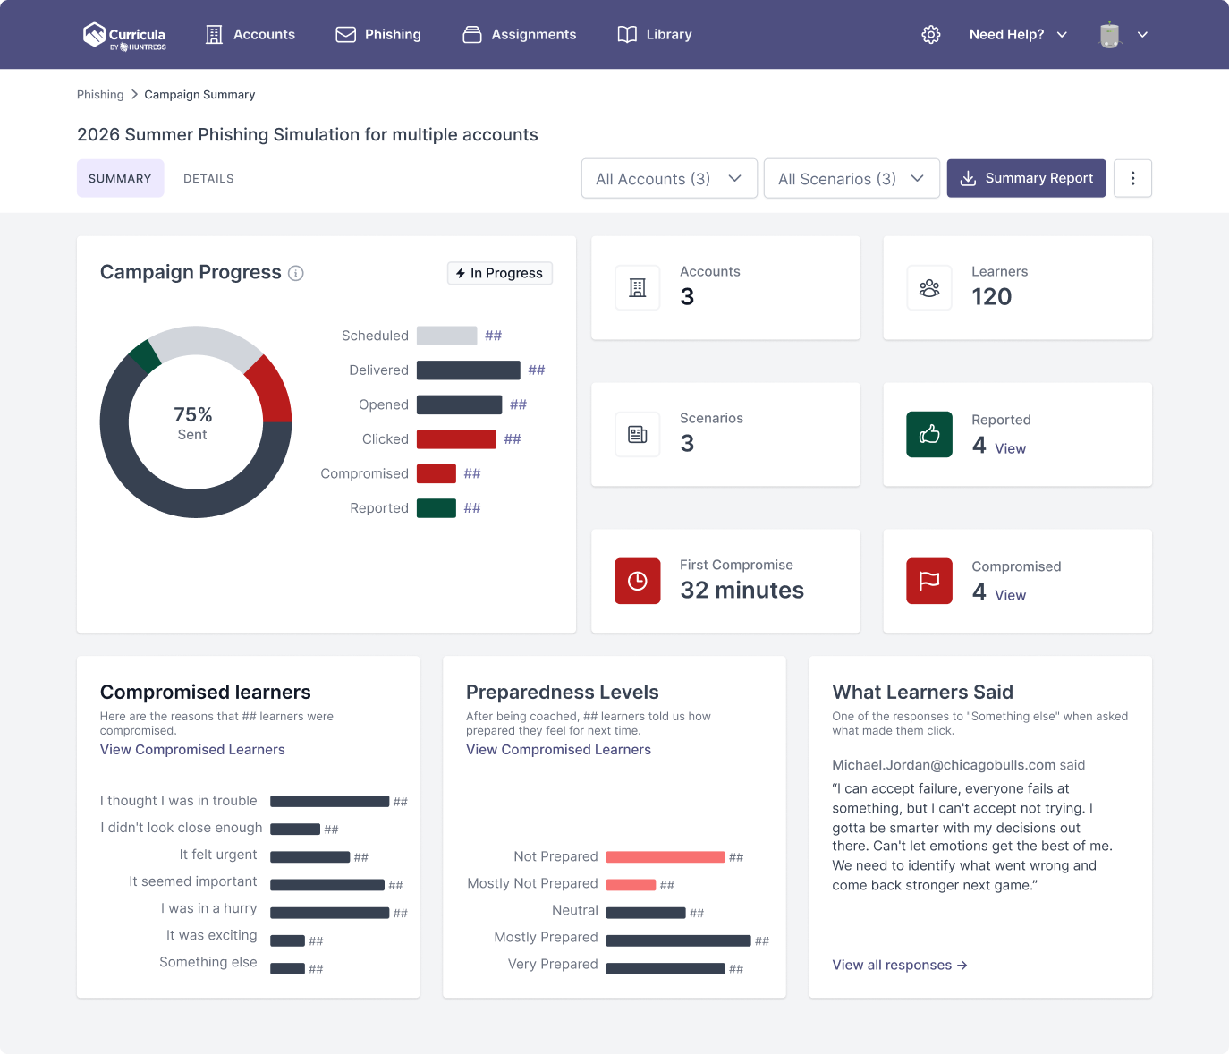Select the SUMMARY tab
Viewport: 1229px width, 1055px height.
point(121,178)
